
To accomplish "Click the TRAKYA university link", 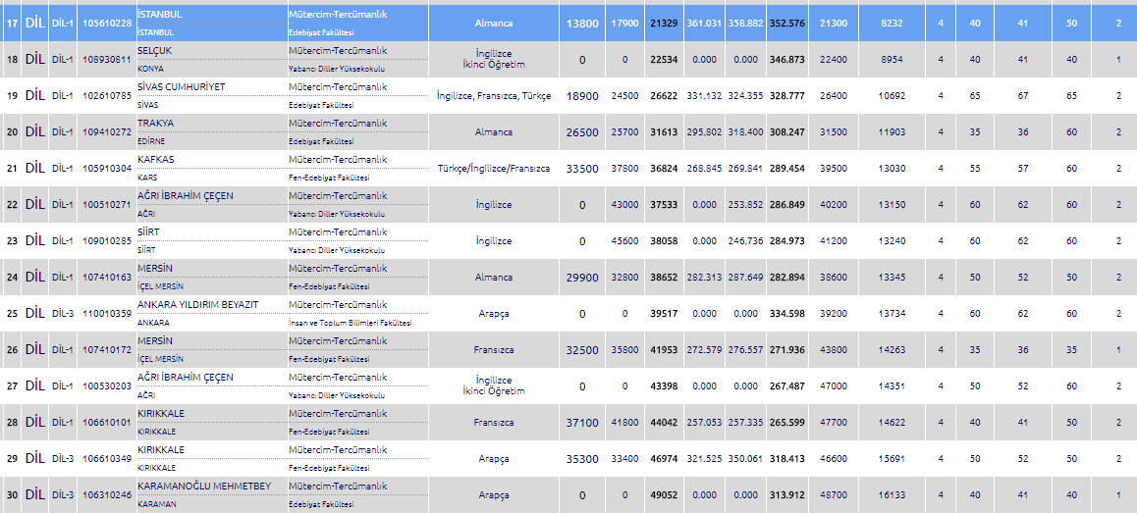I will [x=155, y=123].
